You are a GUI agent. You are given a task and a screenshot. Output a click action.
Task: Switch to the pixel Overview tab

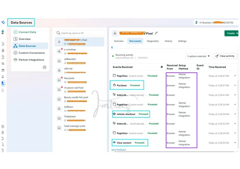click(x=118, y=41)
